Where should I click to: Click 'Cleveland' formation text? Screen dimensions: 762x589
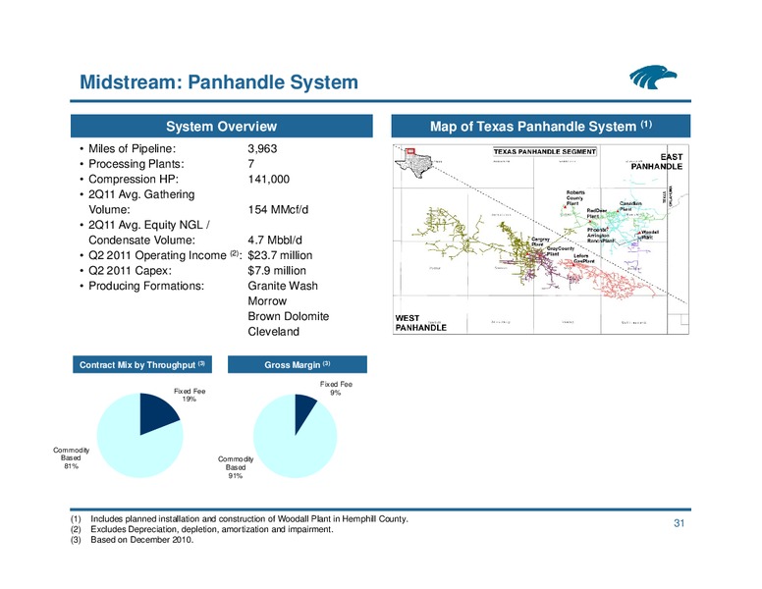click(x=274, y=332)
